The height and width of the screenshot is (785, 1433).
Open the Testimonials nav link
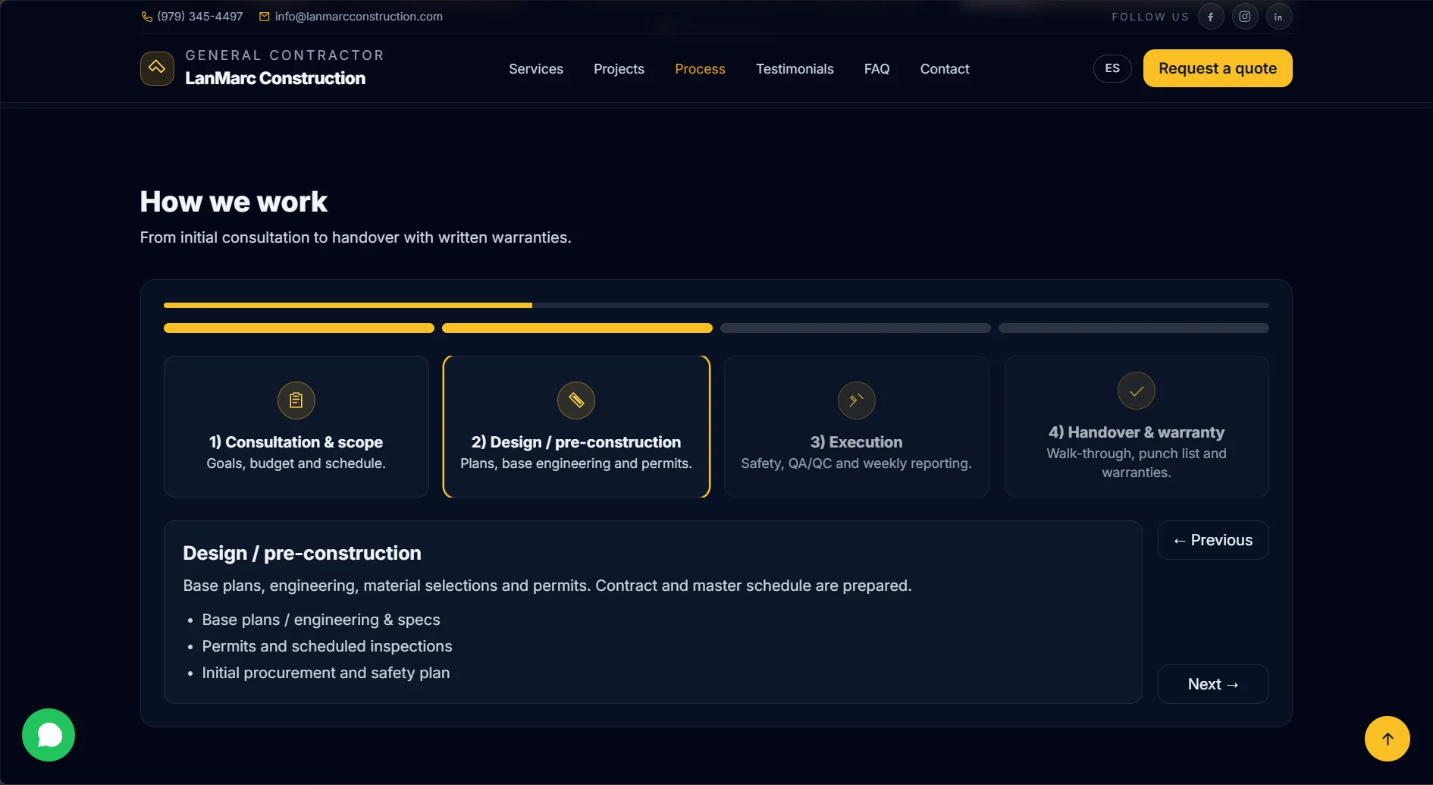tap(794, 69)
